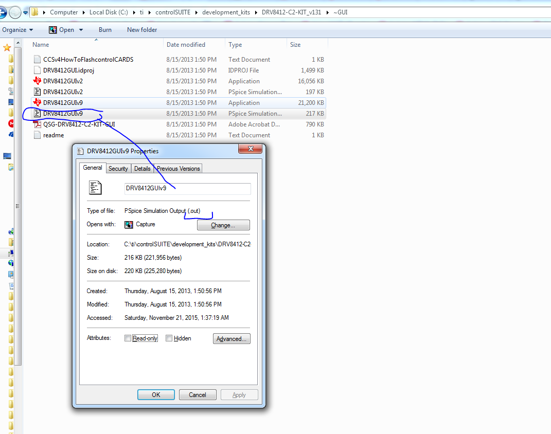551x434 pixels.
Task: Click the Change... button for Opens with
Action: tap(223, 225)
